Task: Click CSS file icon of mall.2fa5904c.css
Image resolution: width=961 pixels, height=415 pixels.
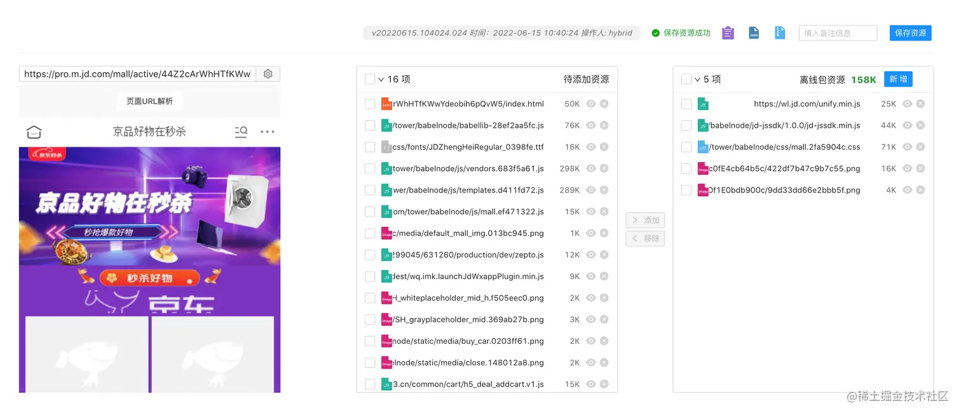Action: [703, 147]
